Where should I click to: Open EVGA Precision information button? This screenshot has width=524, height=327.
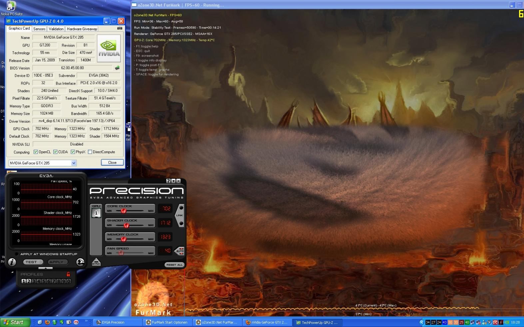coord(12,262)
